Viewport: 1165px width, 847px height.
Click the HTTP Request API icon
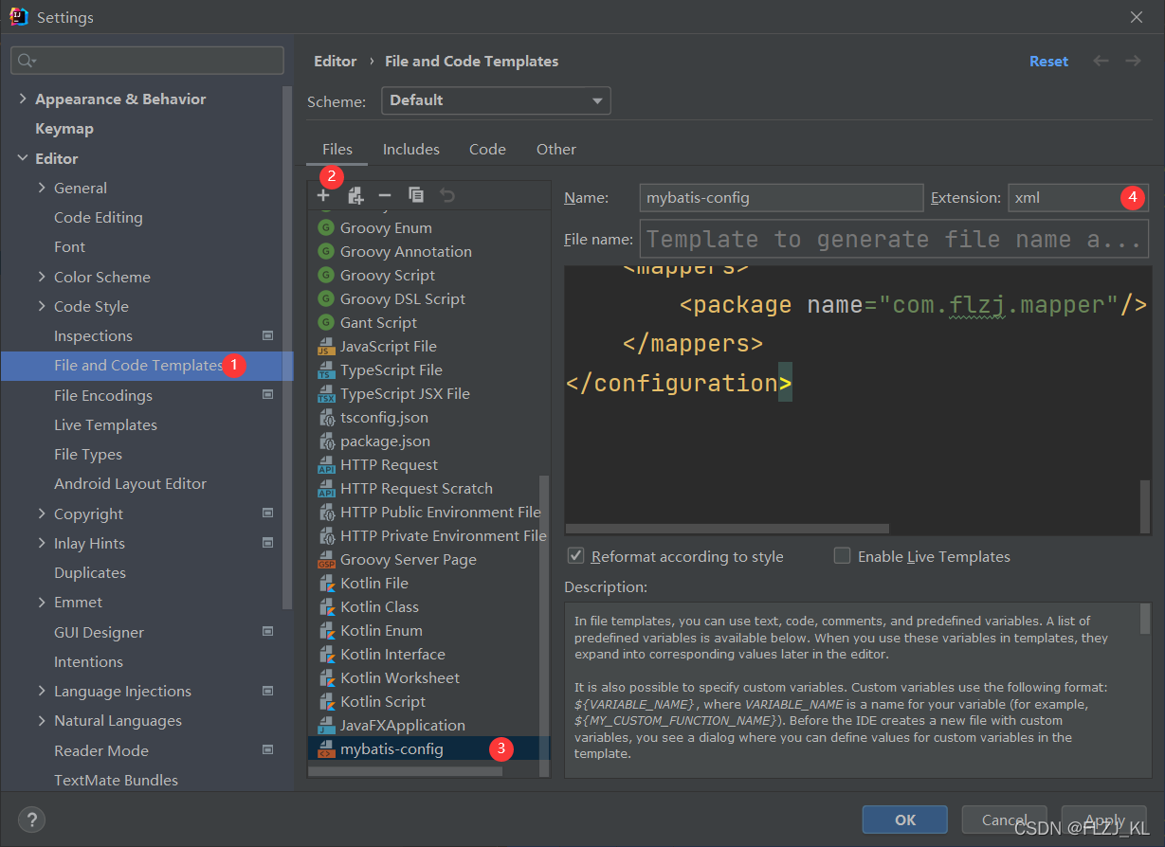point(326,464)
